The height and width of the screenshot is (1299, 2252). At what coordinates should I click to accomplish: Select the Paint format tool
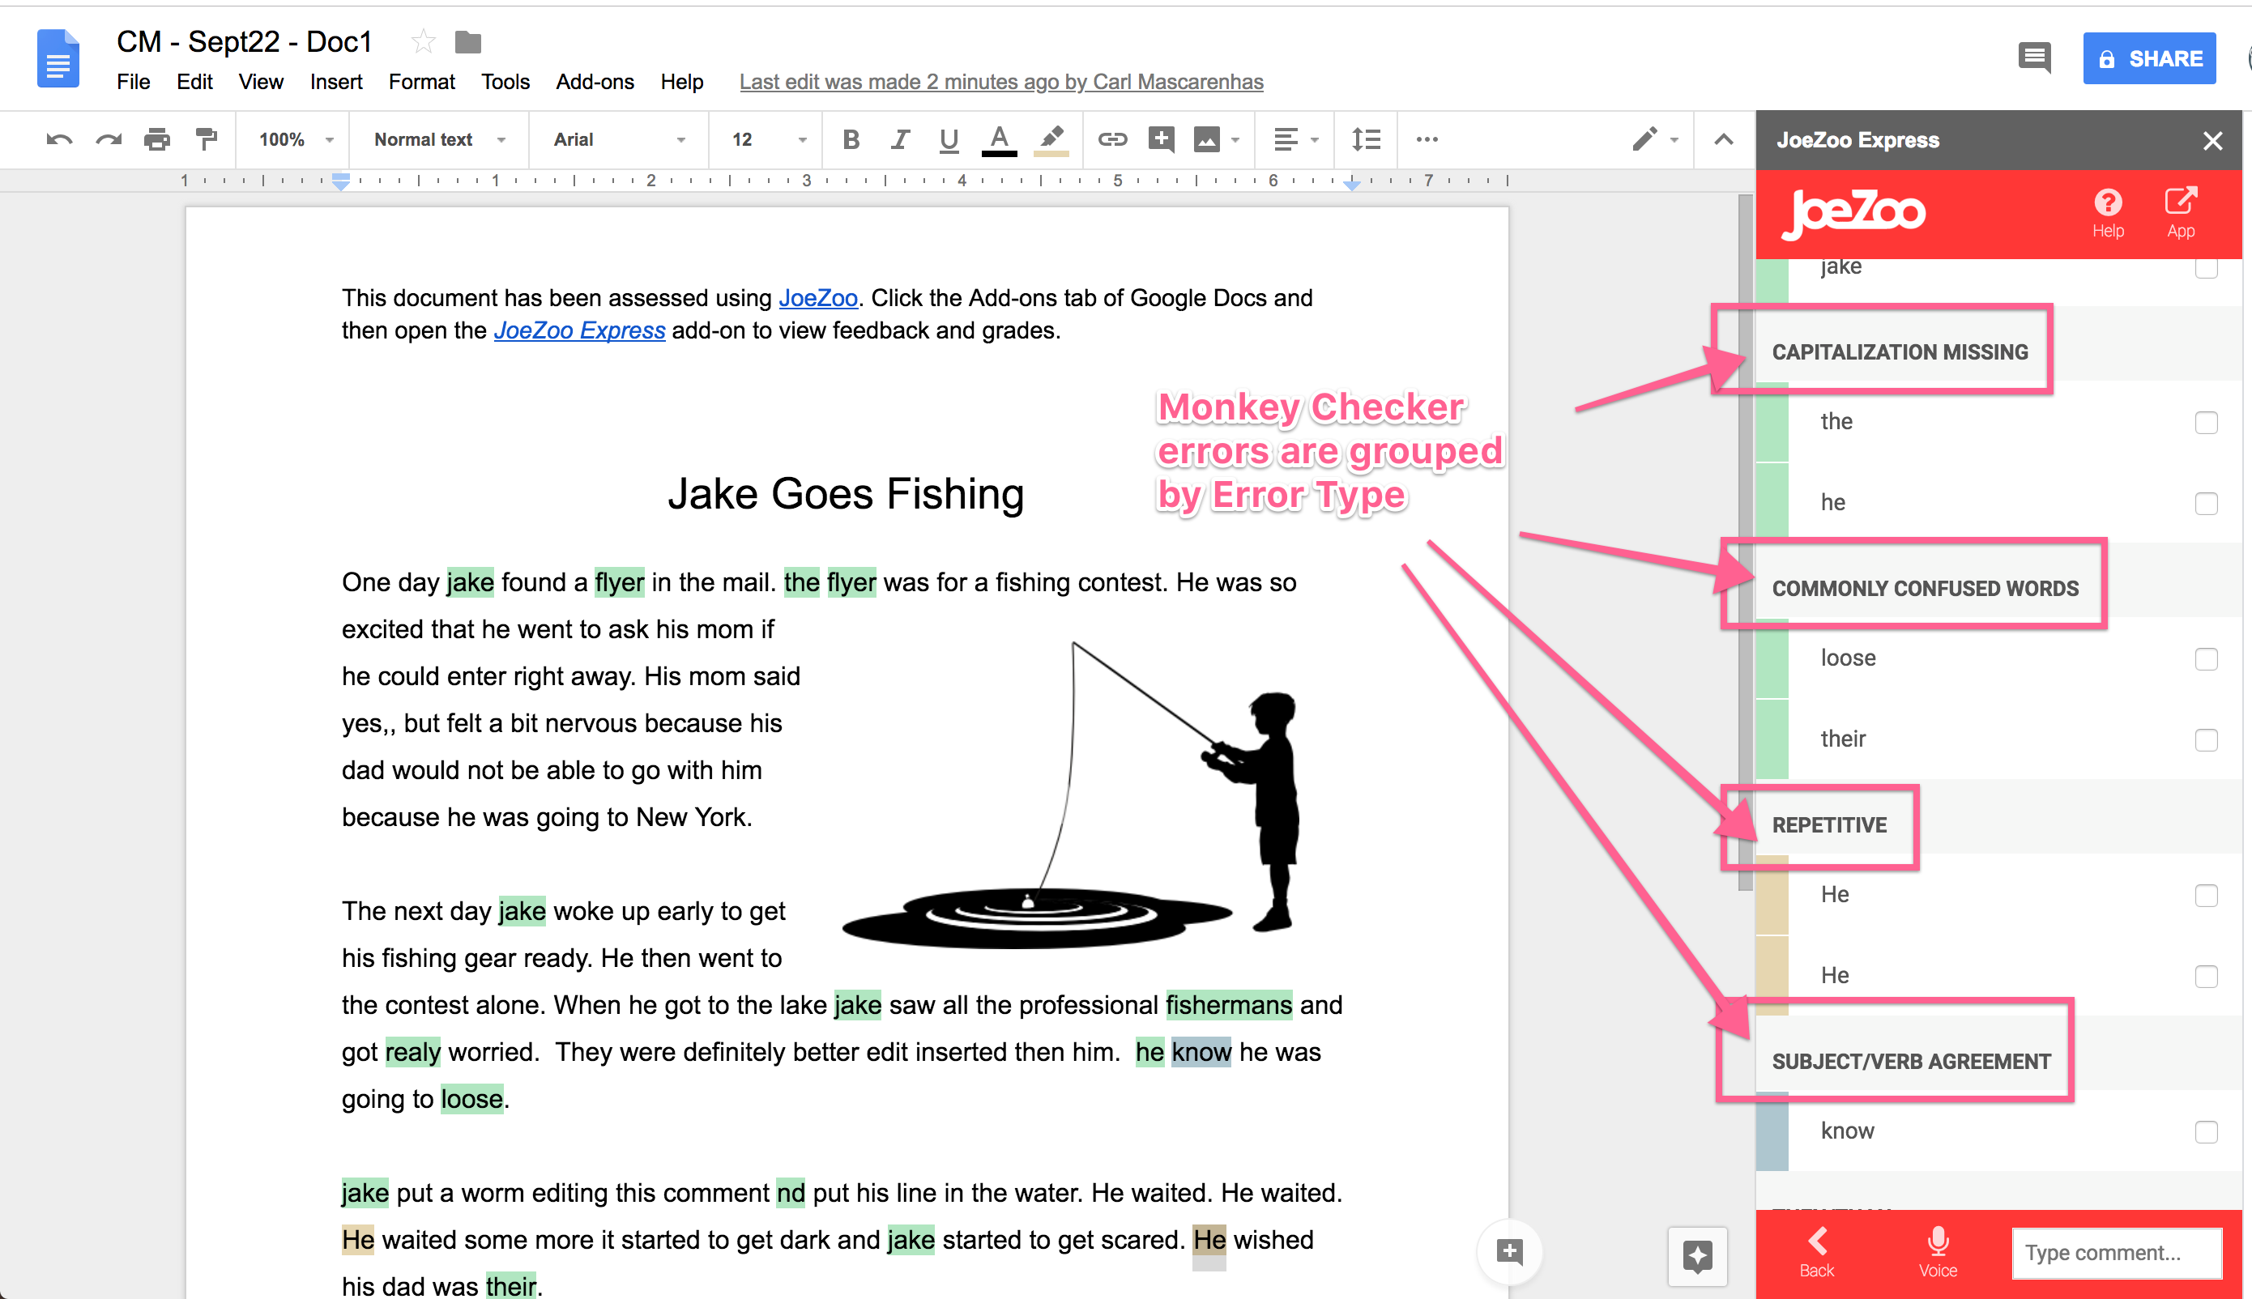(x=206, y=139)
